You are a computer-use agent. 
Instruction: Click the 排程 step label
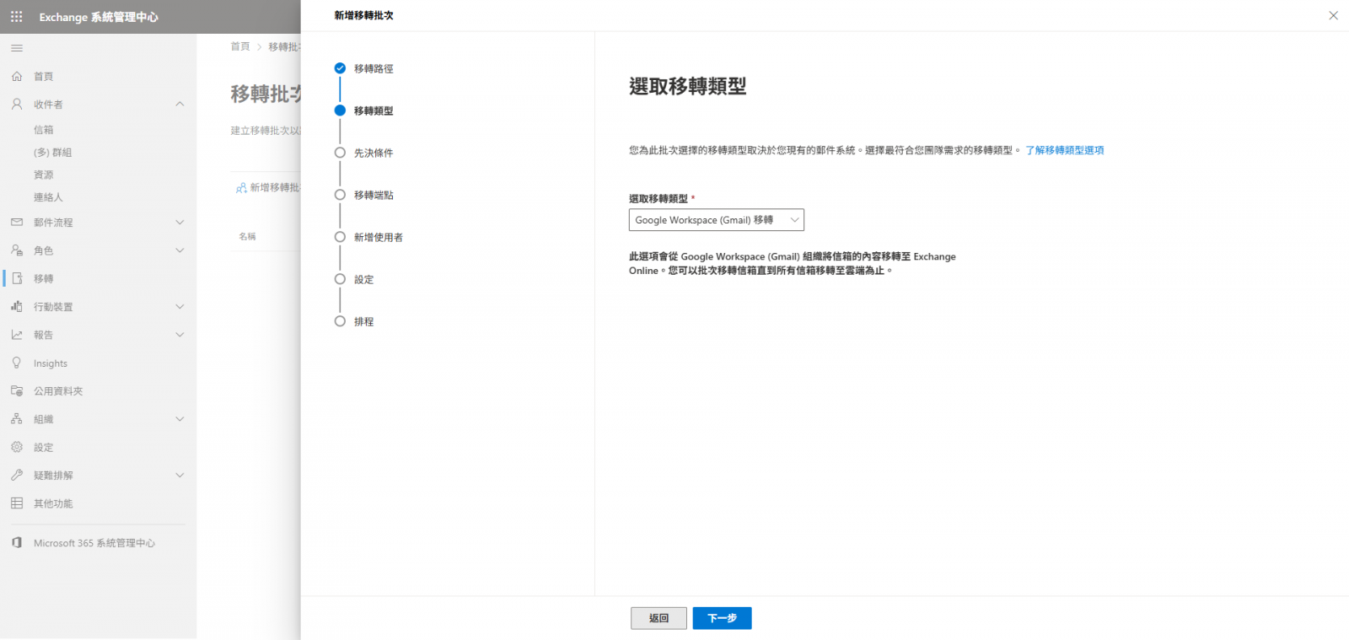tap(364, 321)
